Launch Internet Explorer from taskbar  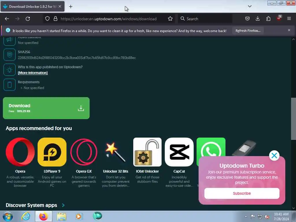pos(26,216)
